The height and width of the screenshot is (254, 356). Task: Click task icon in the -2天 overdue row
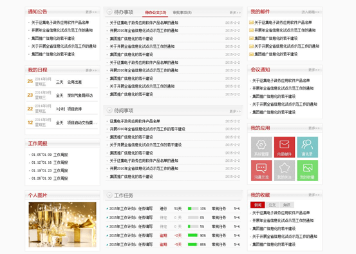[107, 235]
